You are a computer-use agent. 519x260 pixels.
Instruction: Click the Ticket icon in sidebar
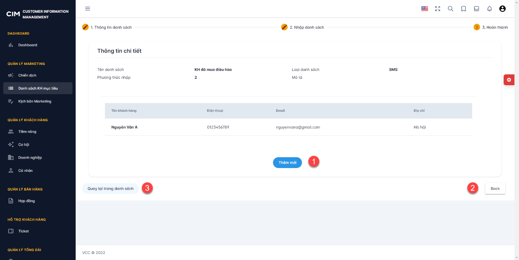pos(11,231)
